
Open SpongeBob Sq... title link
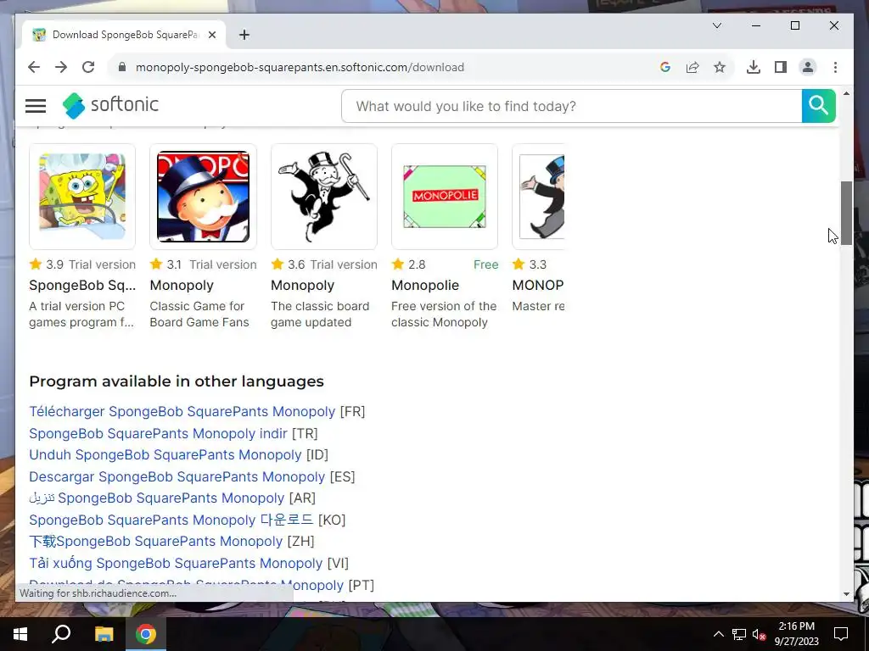click(x=82, y=285)
